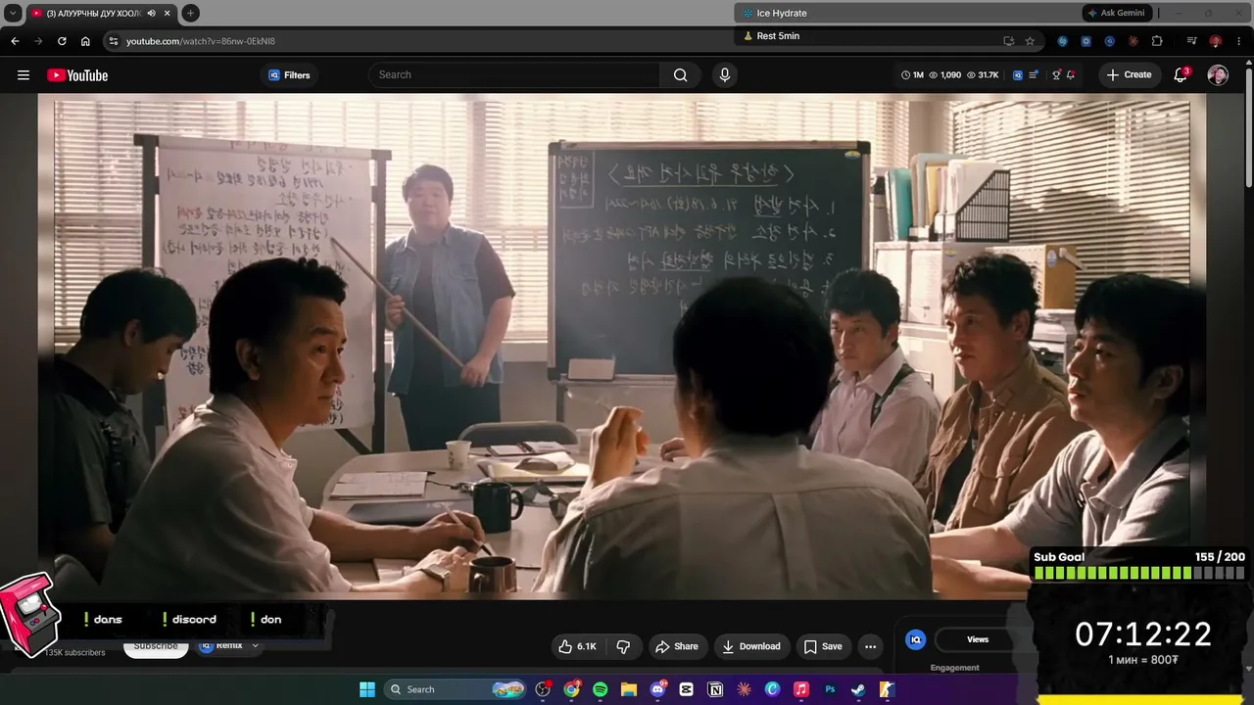The height and width of the screenshot is (705, 1254).
Task: Click the page vertical scrollbar
Action: (x=1248, y=125)
